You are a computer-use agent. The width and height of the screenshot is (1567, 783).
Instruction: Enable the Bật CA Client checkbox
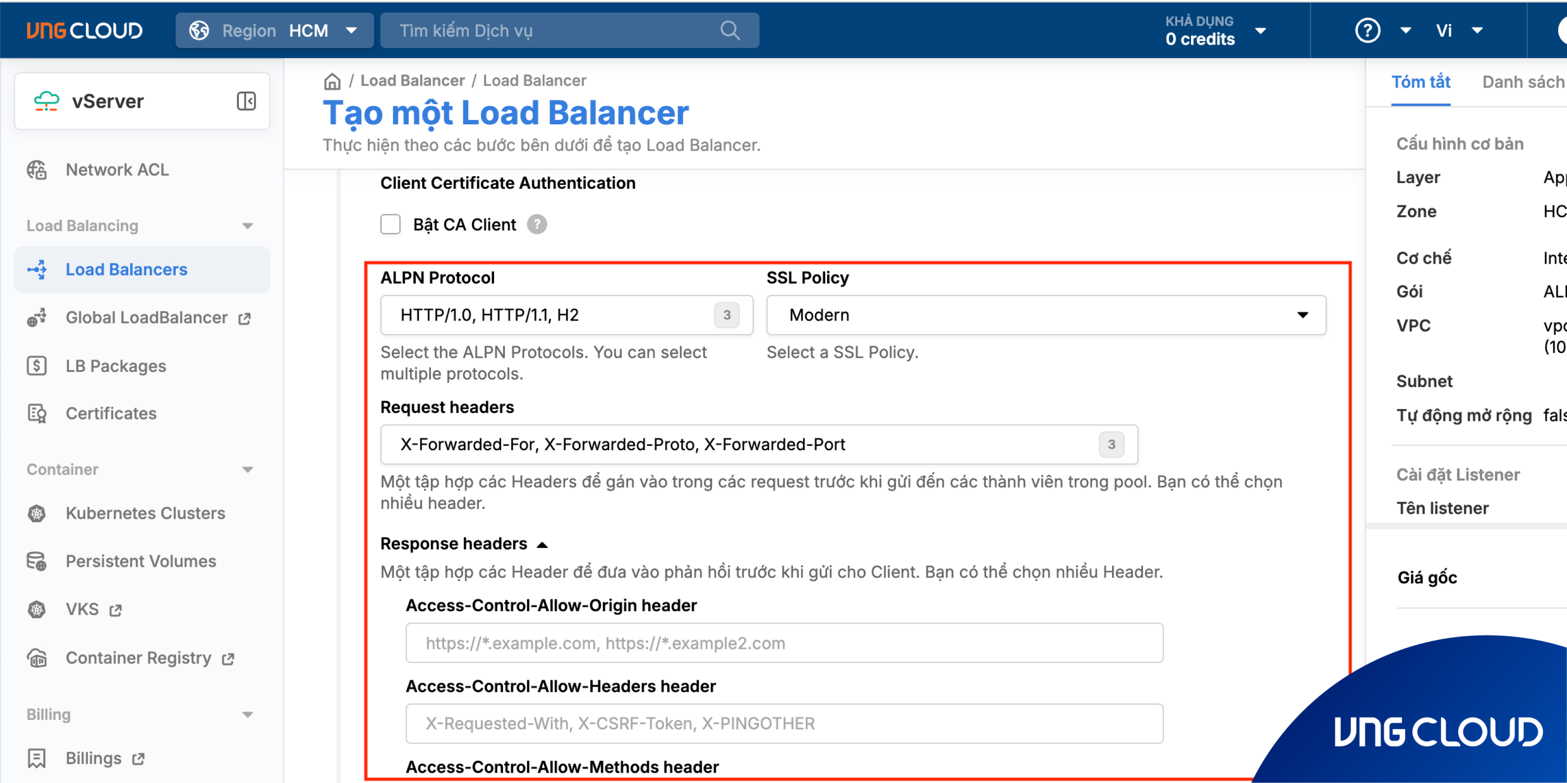(x=391, y=224)
